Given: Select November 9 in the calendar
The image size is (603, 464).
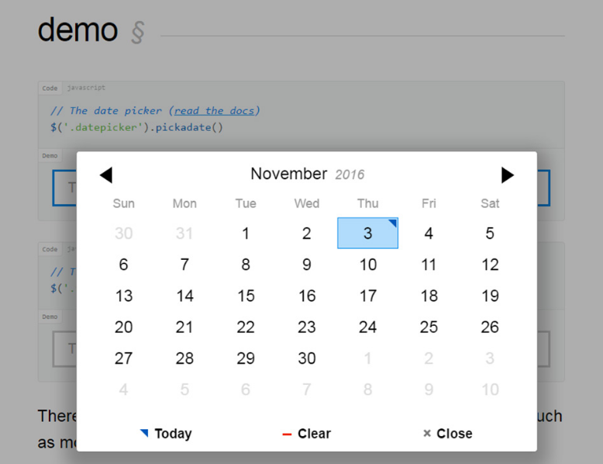Looking at the screenshot, I should click(x=307, y=265).
